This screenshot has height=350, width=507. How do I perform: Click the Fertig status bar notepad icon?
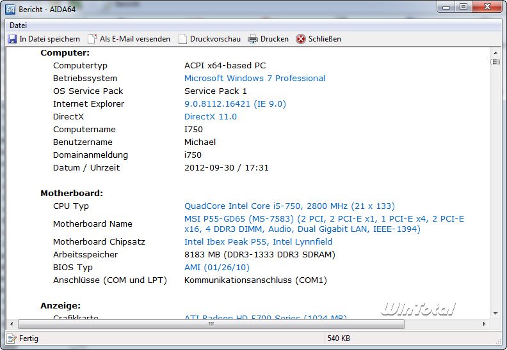pyautogui.click(x=12, y=339)
